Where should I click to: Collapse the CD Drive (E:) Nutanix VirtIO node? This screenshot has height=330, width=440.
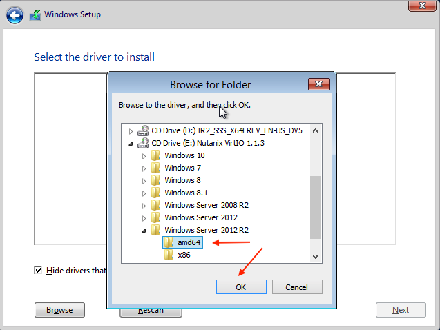click(131, 144)
